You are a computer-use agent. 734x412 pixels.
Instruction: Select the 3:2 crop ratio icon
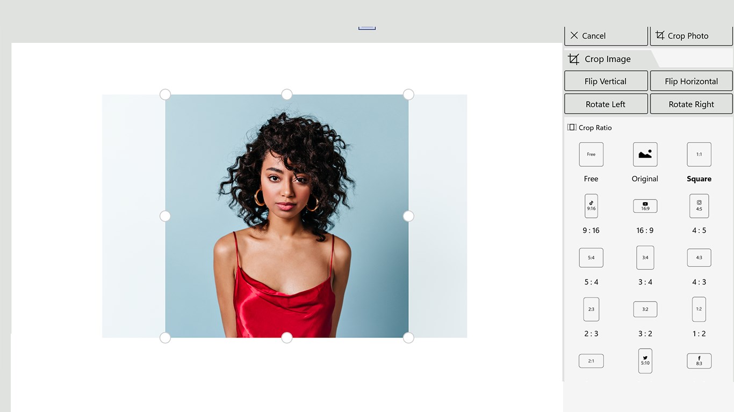(x=645, y=309)
